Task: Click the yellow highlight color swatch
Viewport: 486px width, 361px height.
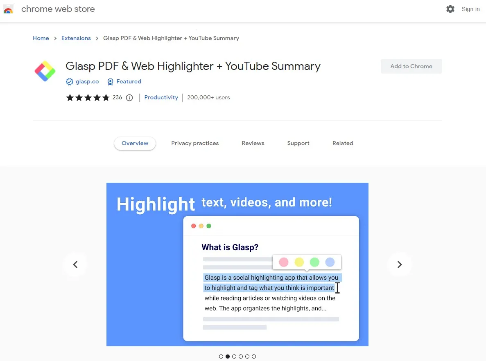Action: pyautogui.click(x=299, y=262)
